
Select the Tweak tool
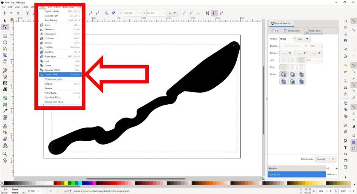(5, 126)
